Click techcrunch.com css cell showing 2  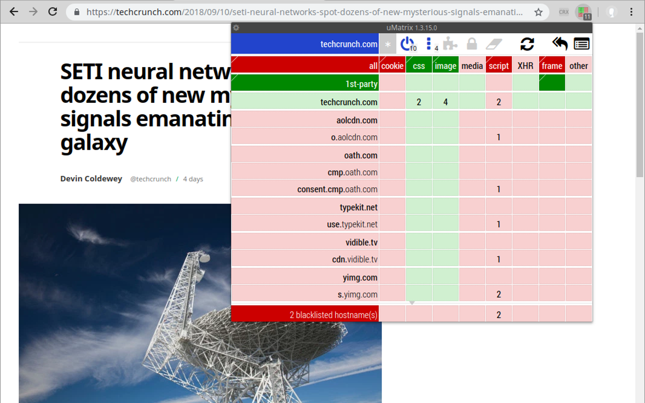(x=419, y=101)
